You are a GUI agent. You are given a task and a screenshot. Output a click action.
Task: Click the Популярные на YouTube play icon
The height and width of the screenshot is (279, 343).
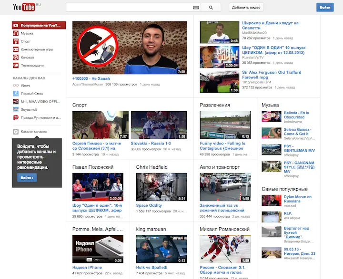coord(16,25)
